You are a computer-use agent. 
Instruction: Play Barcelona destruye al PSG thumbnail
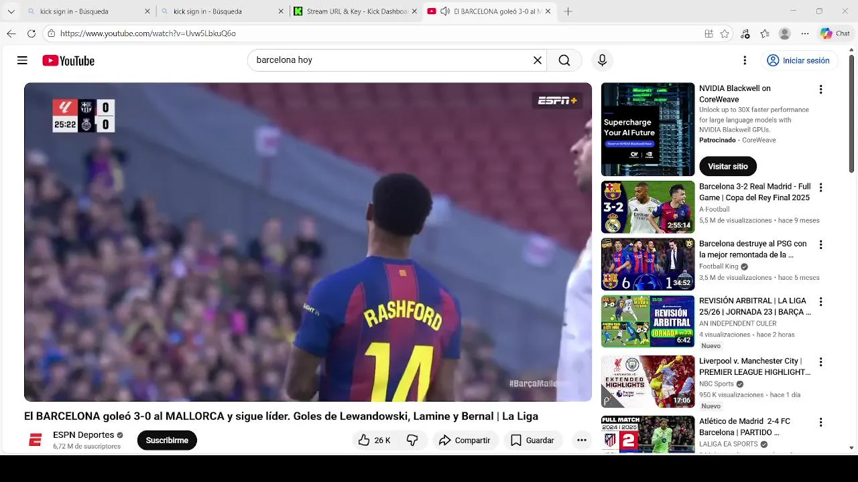(648, 264)
